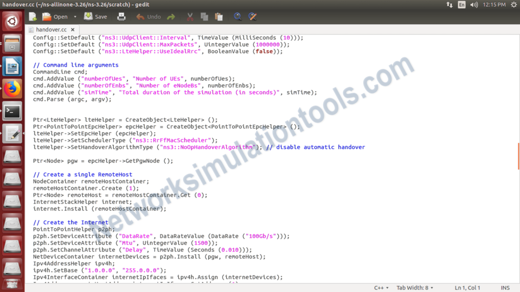Select the handover.cc document tab
The height and width of the screenshot is (292, 520).
pyautogui.click(x=51, y=29)
